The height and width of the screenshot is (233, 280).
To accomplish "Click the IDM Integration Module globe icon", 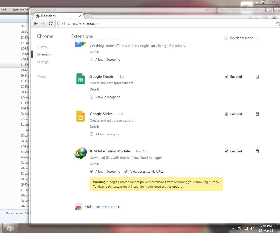I will [80, 153].
